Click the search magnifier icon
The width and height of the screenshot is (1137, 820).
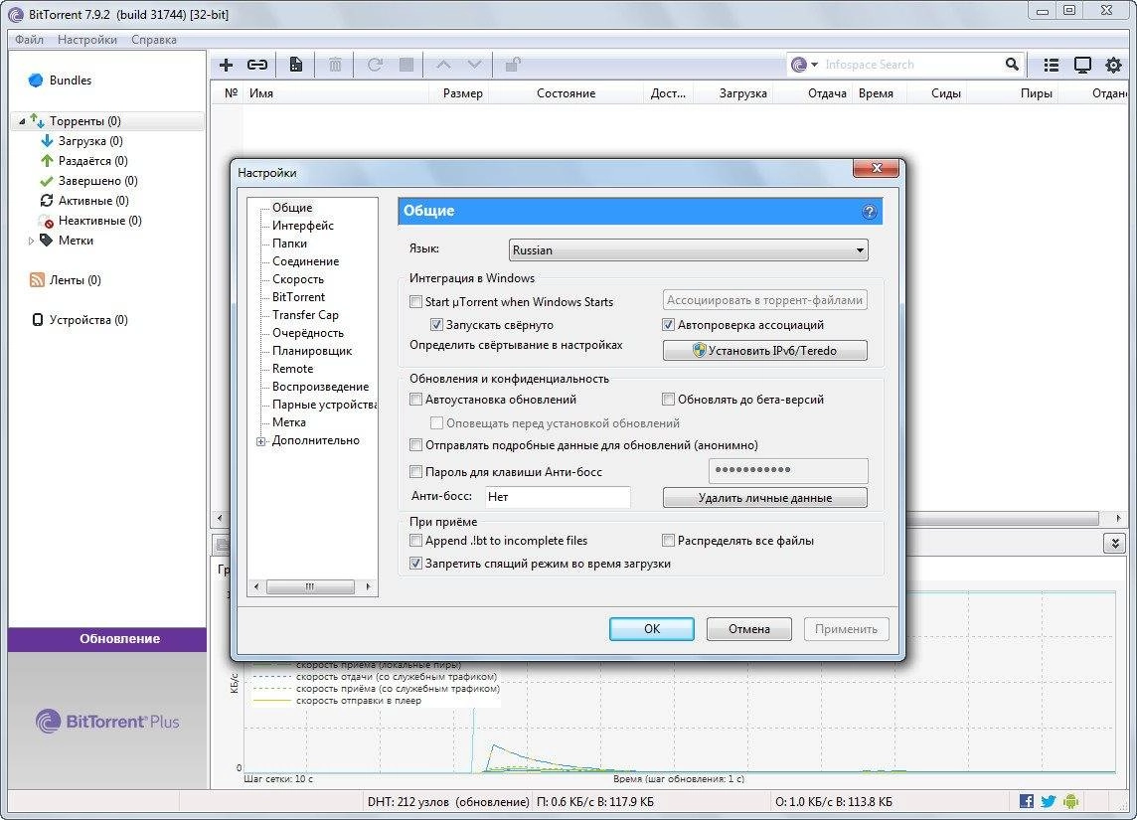[1013, 64]
